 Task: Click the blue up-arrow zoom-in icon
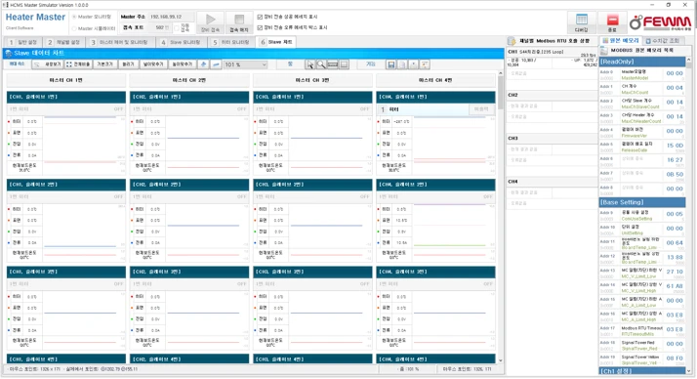[204, 64]
